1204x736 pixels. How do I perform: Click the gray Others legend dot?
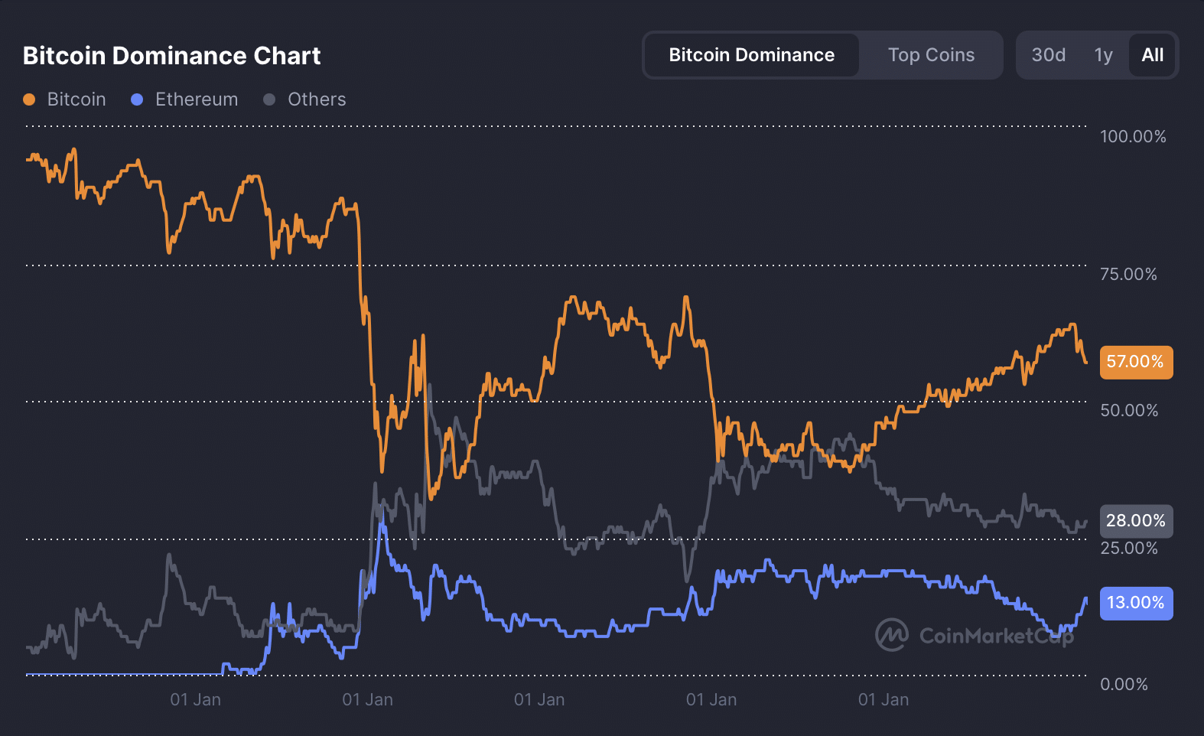[269, 99]
